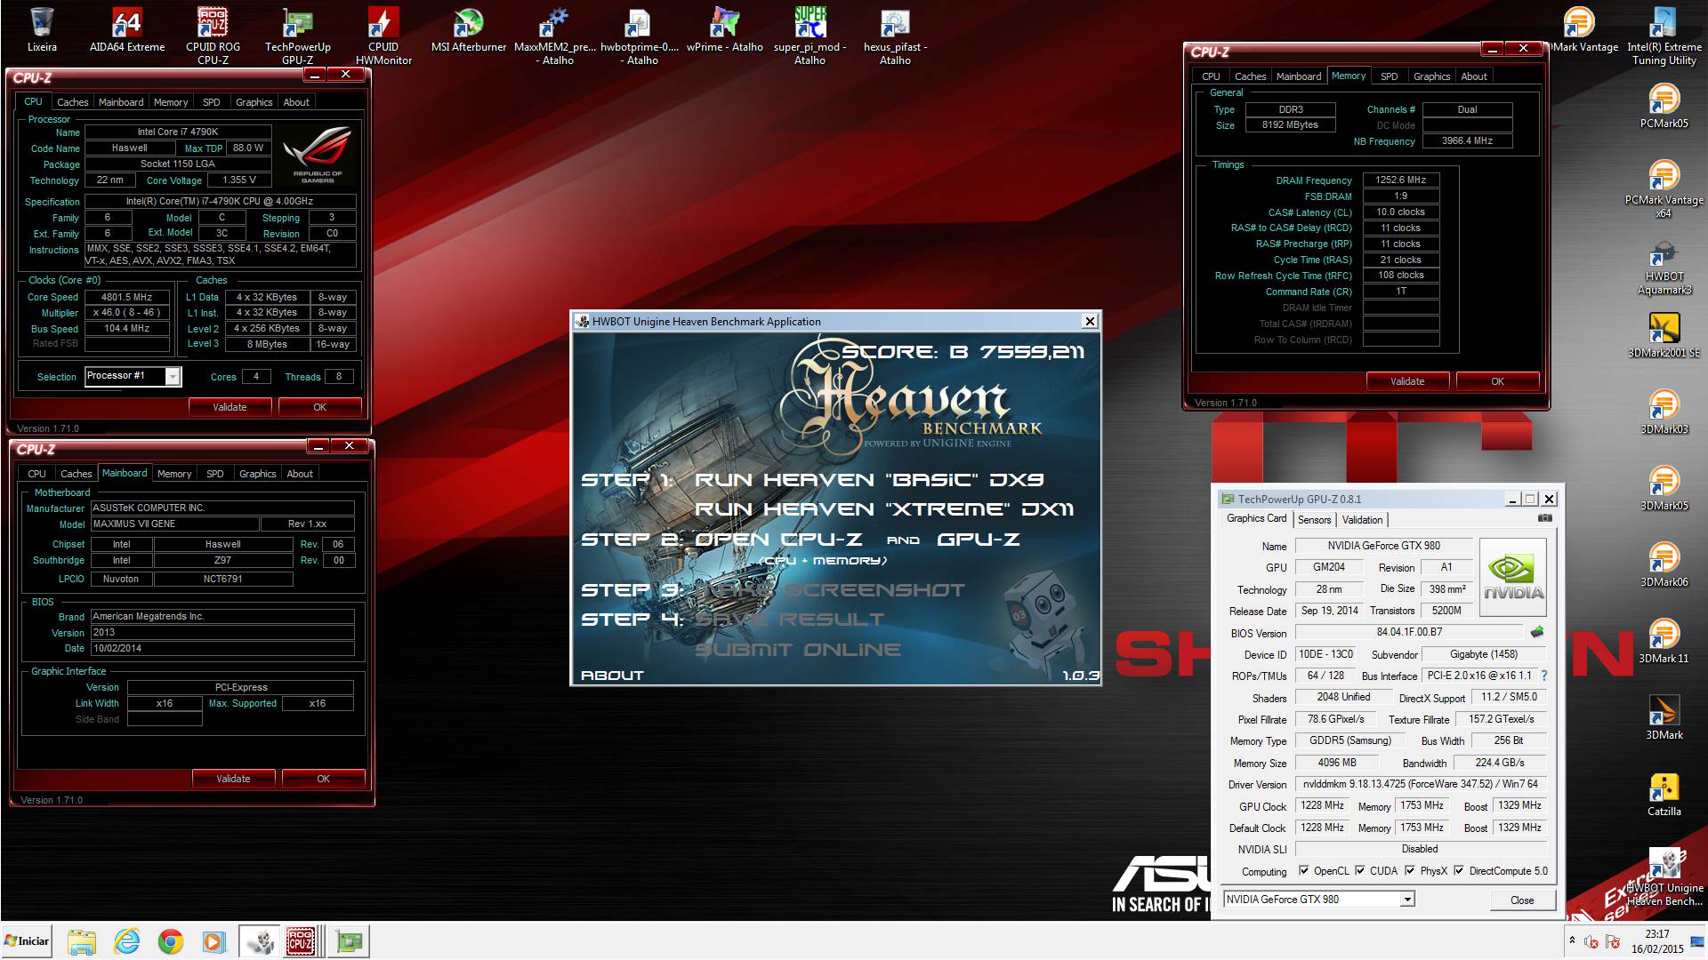This screenshot has height=960, width=1708.
Task: Toggle the PhysX checkbox in GPU-Z
Action: click(x=1409, y=871)
